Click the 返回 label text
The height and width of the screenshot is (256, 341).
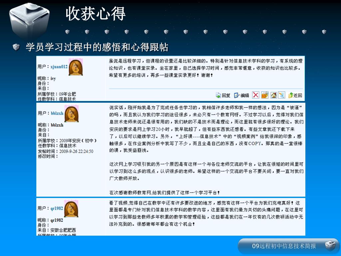pyautogui.click(x=298, y=96)
